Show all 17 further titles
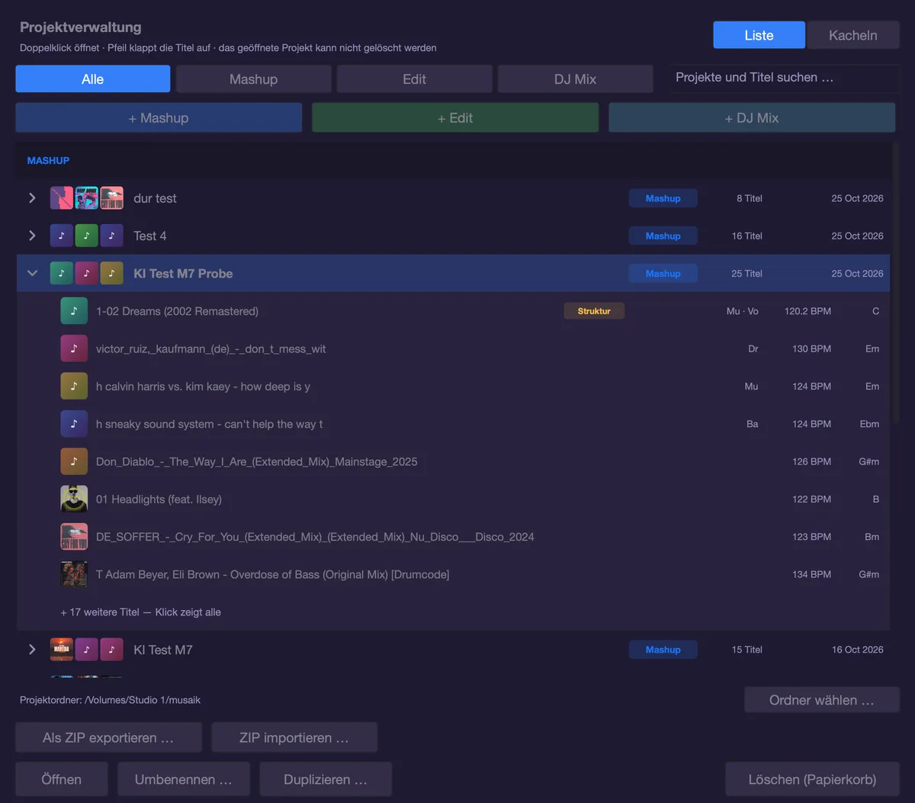The height and width of the screenshot is (803, 915). pos(141,612)
